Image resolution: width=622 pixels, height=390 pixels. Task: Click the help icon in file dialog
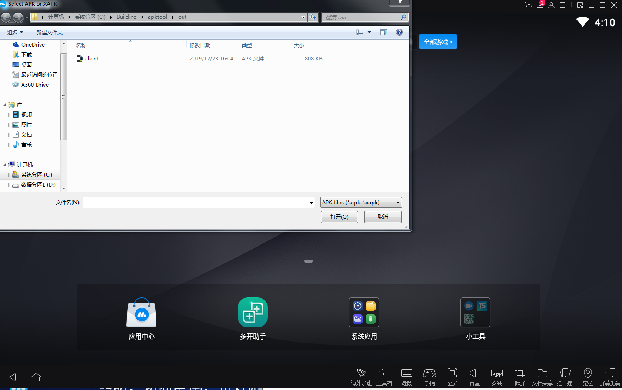coord(399,32)
